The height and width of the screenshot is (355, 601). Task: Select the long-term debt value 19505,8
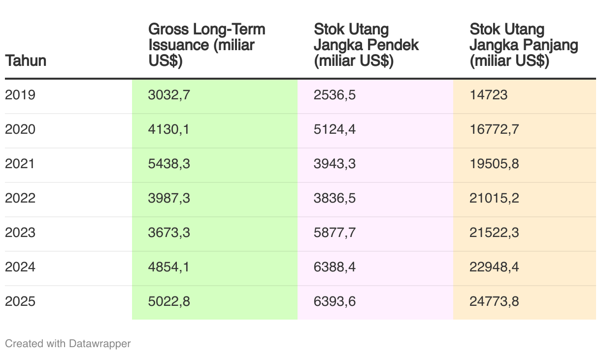pos(494,164)
